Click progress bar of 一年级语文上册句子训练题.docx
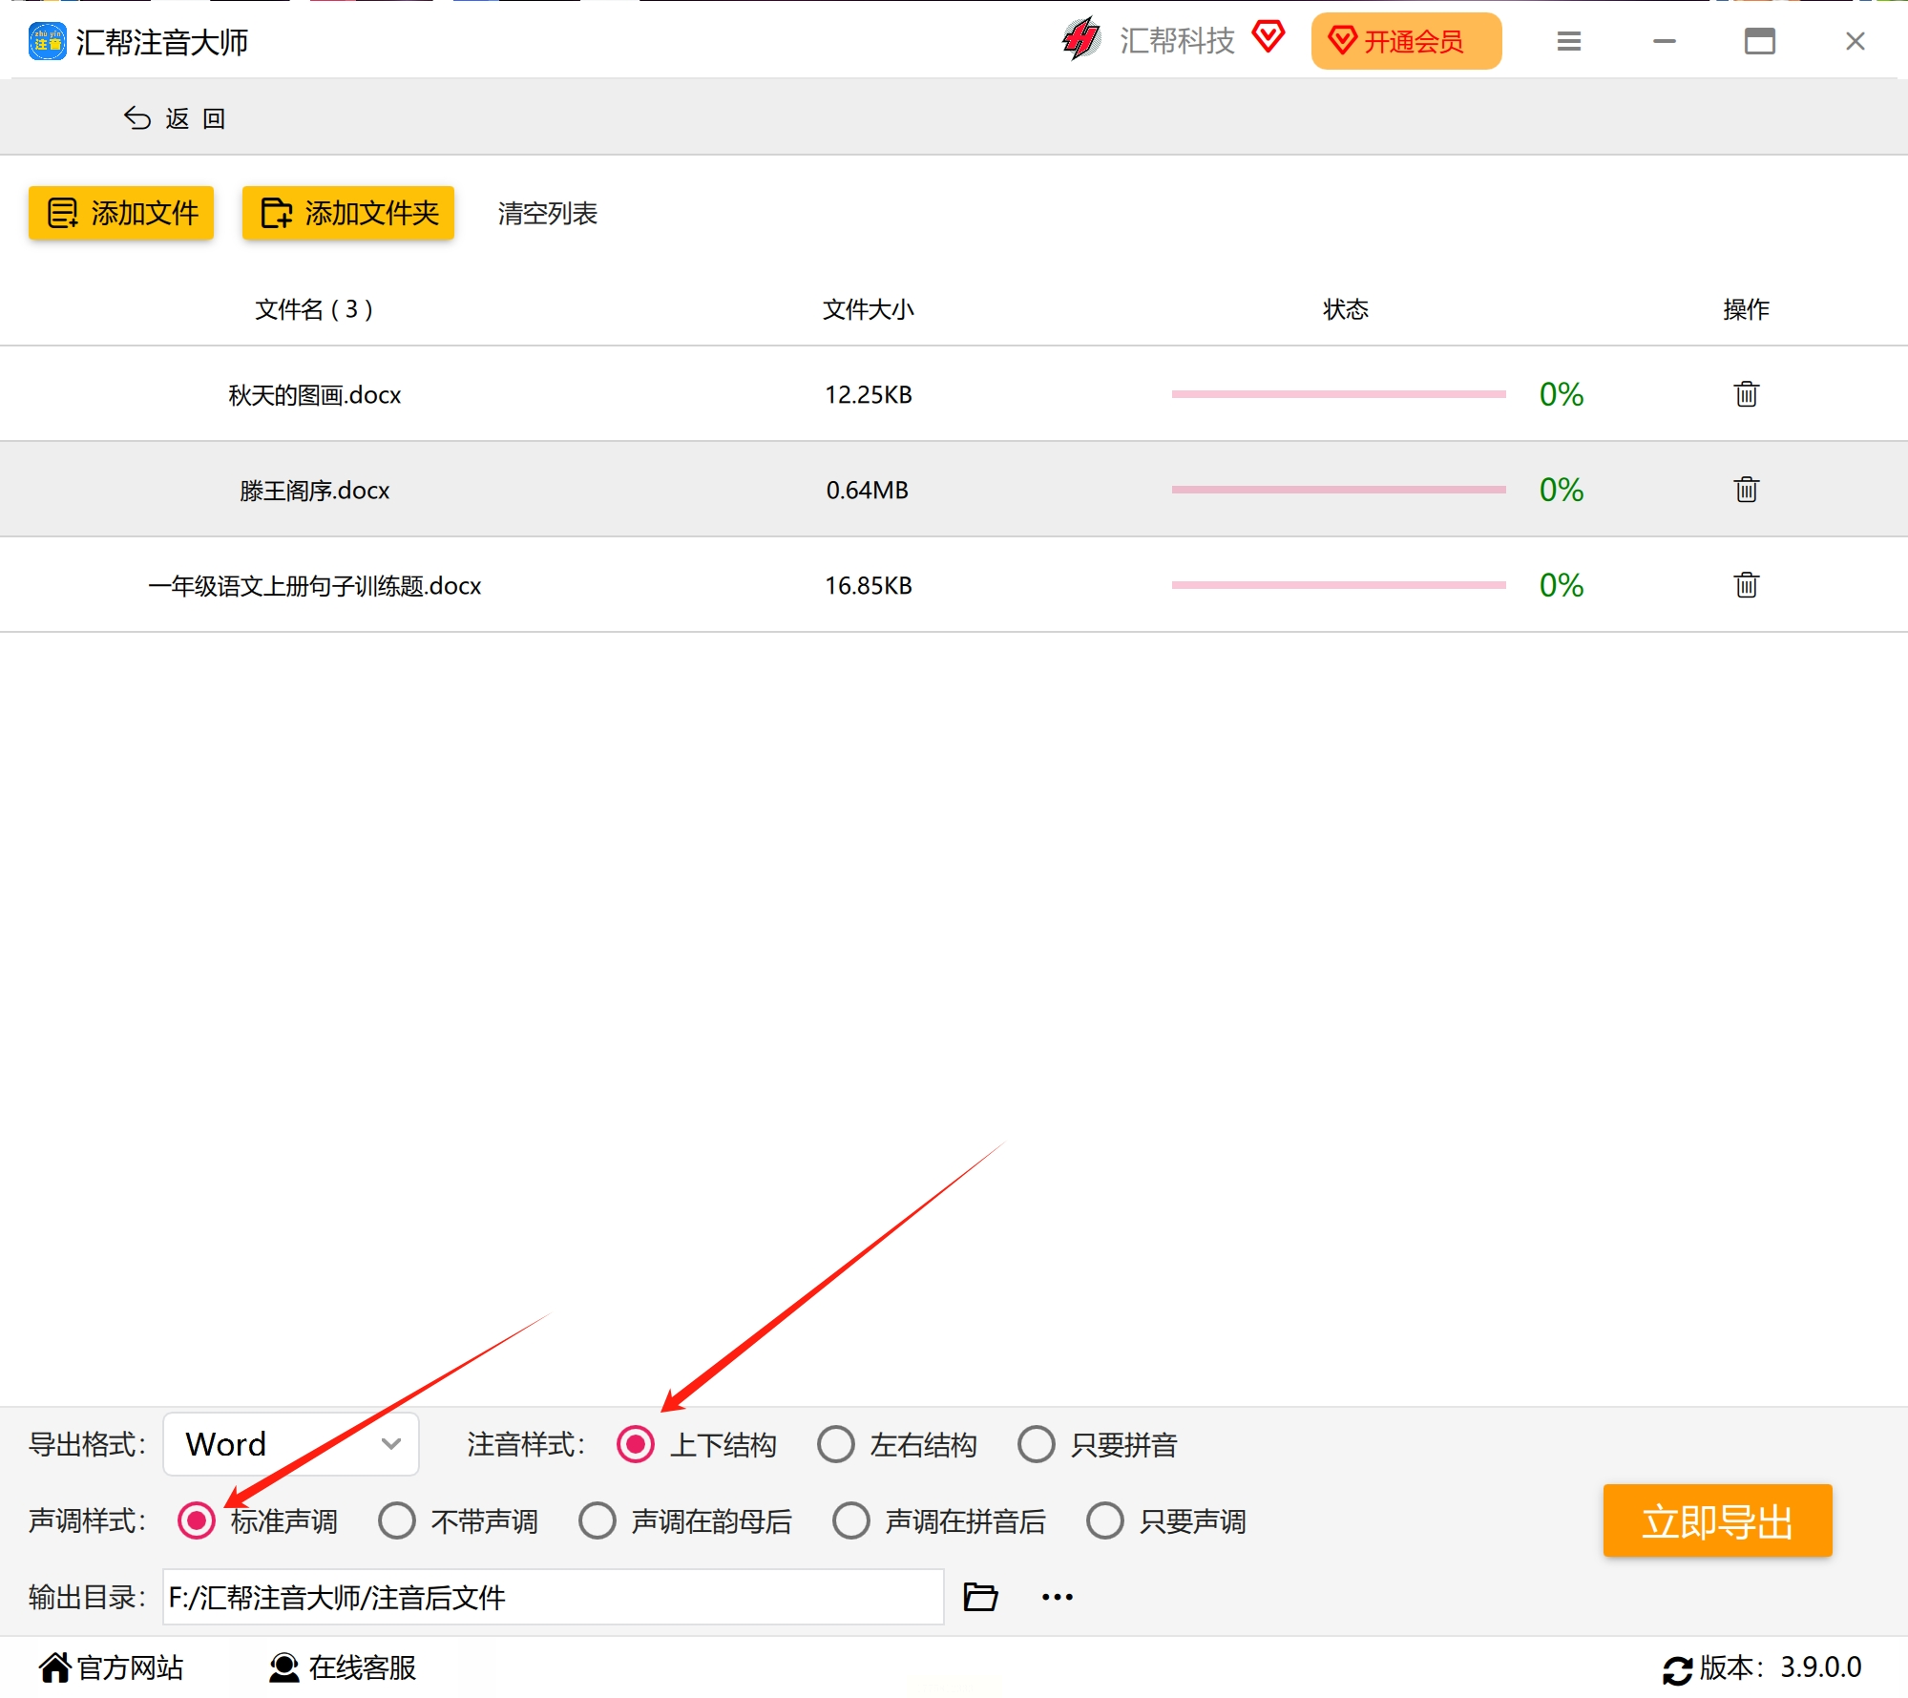Viewport: 1908px width, 1698px height. pos(1338,584)
